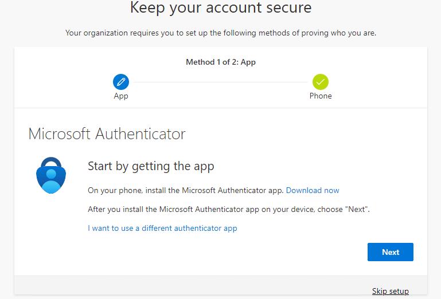Choose to use a different authenticator app
The width and height of the screenshot is (441, 299).
[162, 228]
